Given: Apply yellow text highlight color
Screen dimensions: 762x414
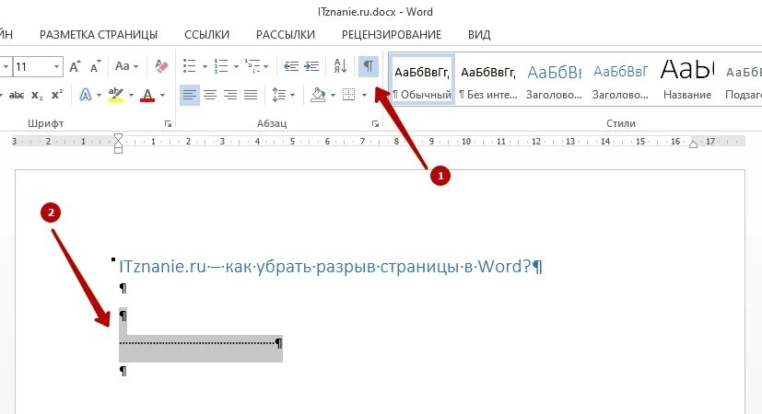Looking at the screenshot, I should pos(116,95).
